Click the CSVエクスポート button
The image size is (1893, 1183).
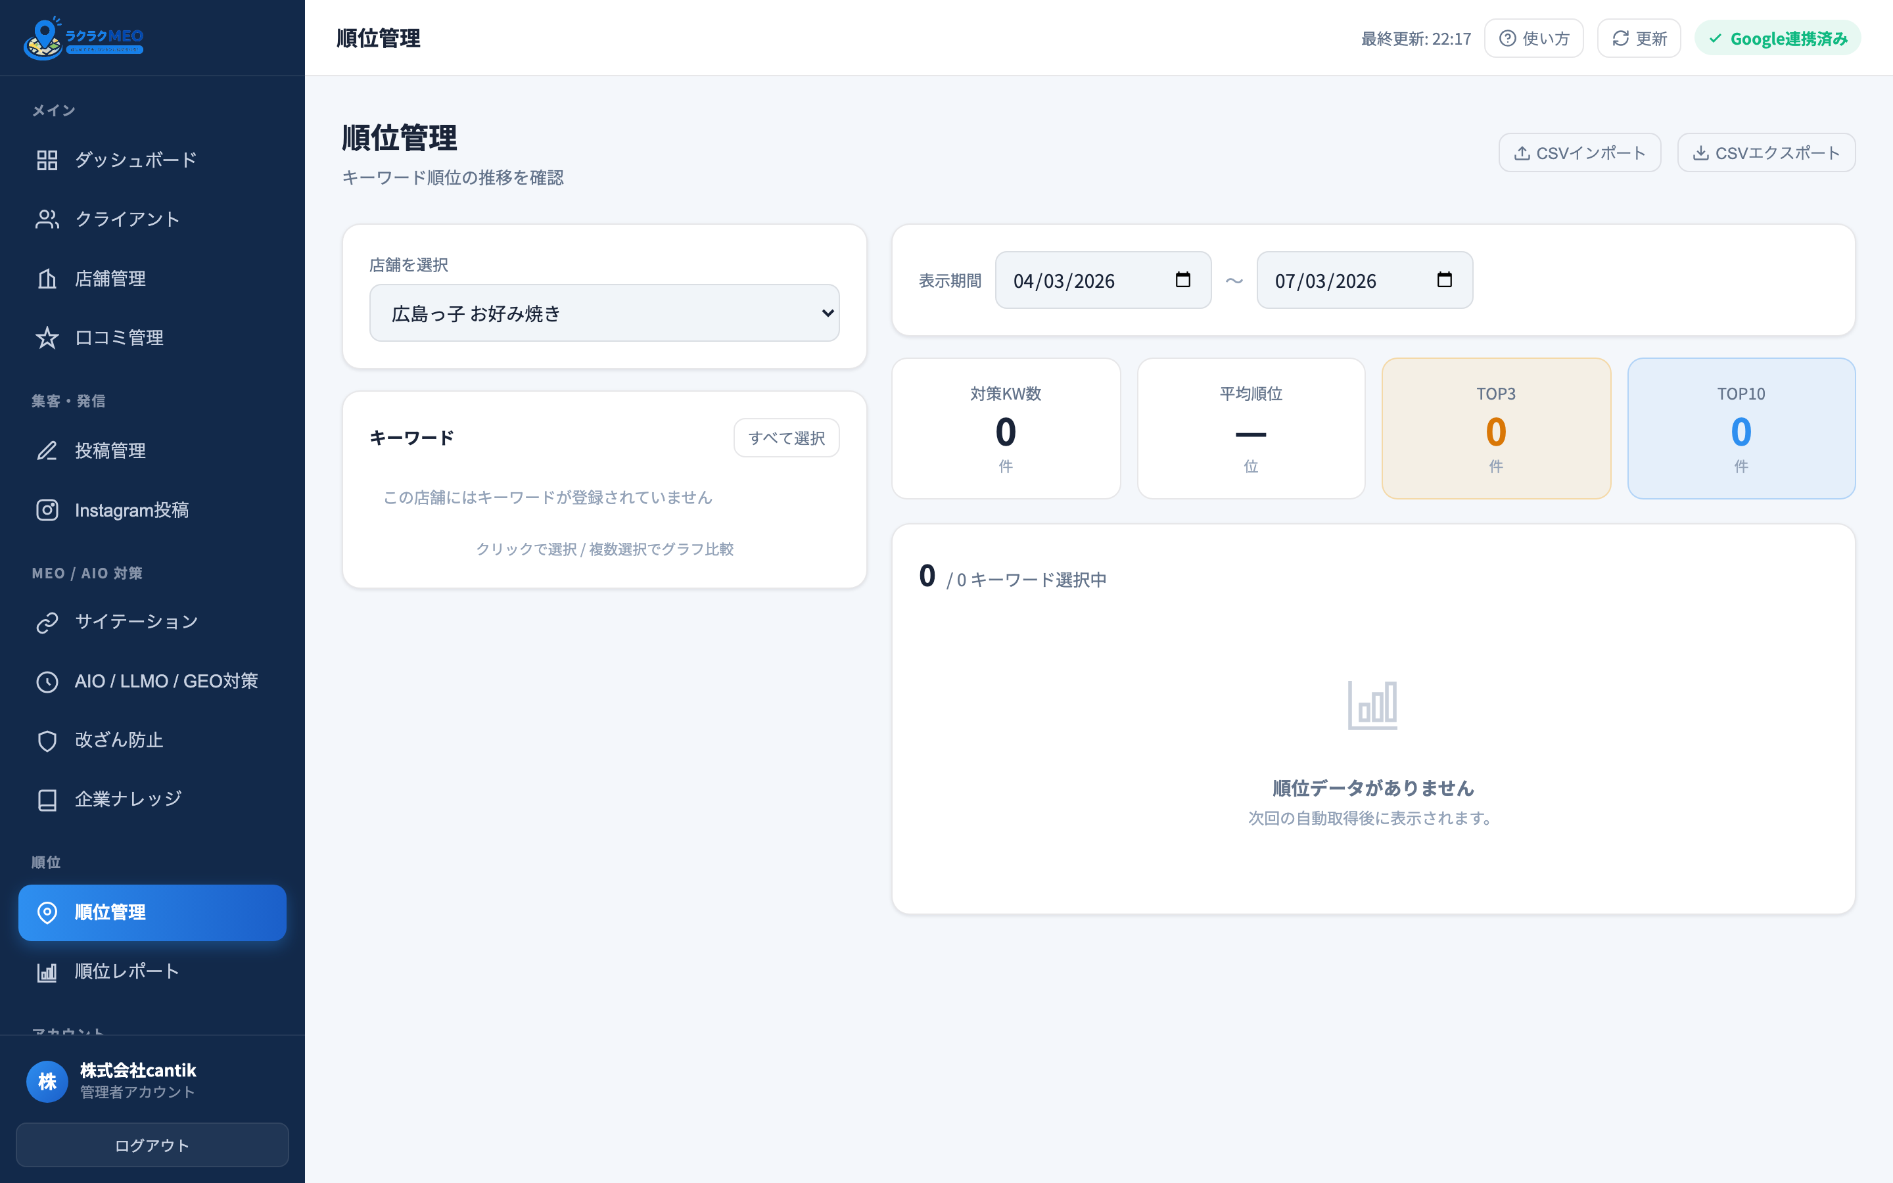tap(1766, 153)
